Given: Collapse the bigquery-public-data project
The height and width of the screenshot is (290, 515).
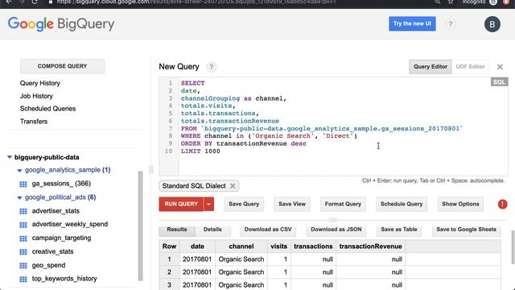Looking at the screenshot, I should (10, 157).
